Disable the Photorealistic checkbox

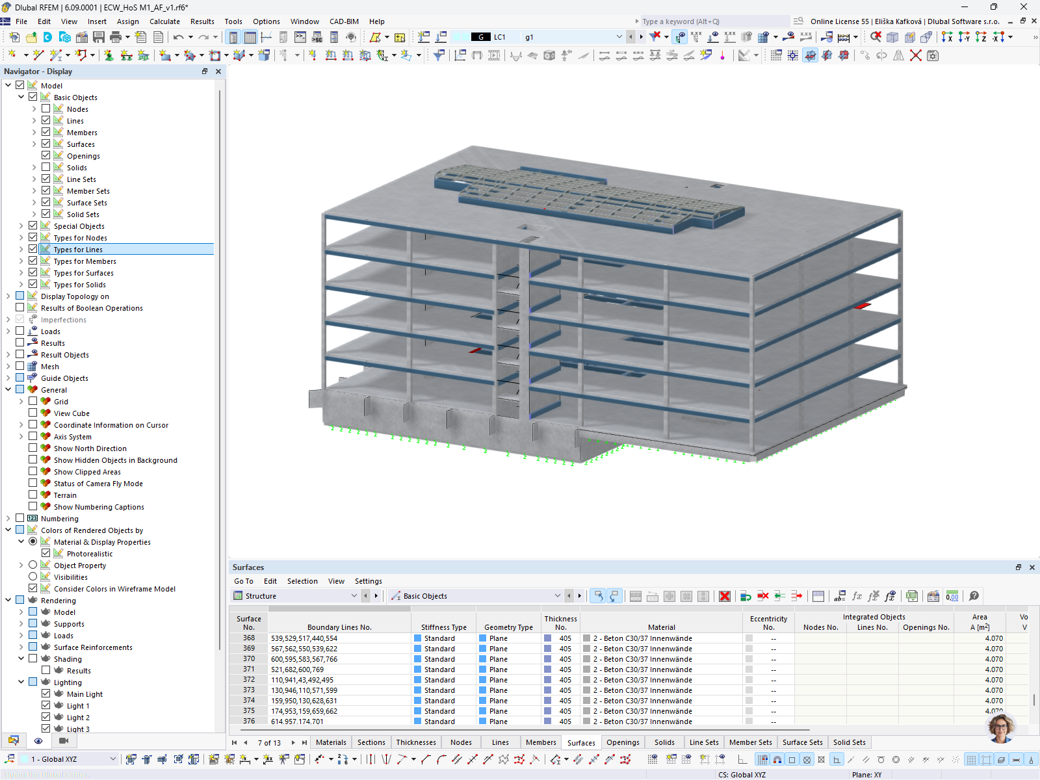45,553
